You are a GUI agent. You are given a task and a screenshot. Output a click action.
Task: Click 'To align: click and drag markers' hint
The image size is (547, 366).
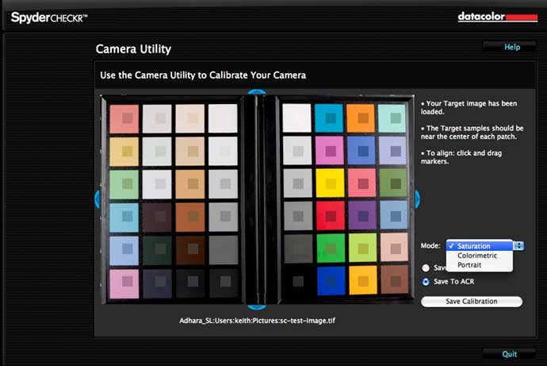(x=461, y=157)
